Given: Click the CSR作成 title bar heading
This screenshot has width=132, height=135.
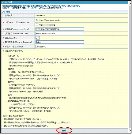Looking at the screenshot, I should click(7, 2).
